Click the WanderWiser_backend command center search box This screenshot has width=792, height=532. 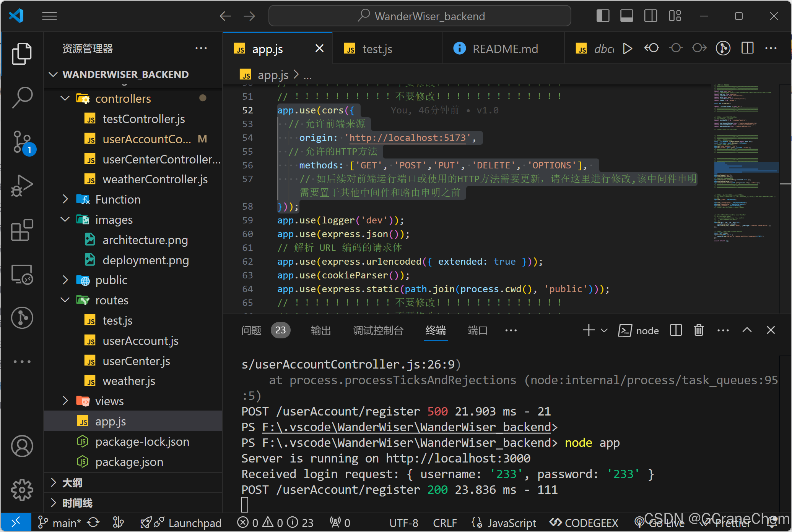click(420, 16)
